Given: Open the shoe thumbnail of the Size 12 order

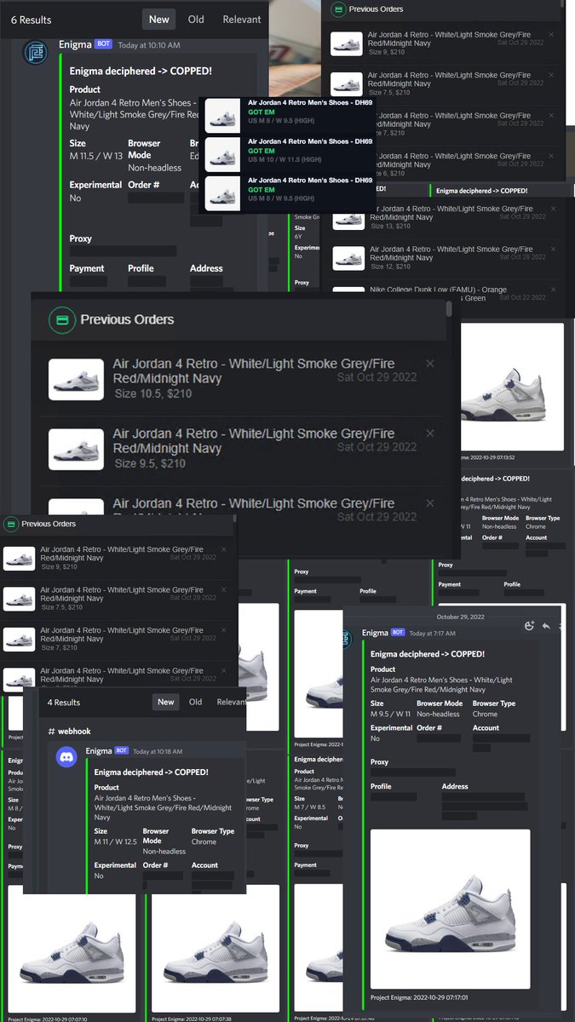Looking at the screenshot, I should (347, 258).
